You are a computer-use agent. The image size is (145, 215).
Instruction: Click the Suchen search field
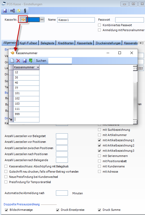[60, 61]
